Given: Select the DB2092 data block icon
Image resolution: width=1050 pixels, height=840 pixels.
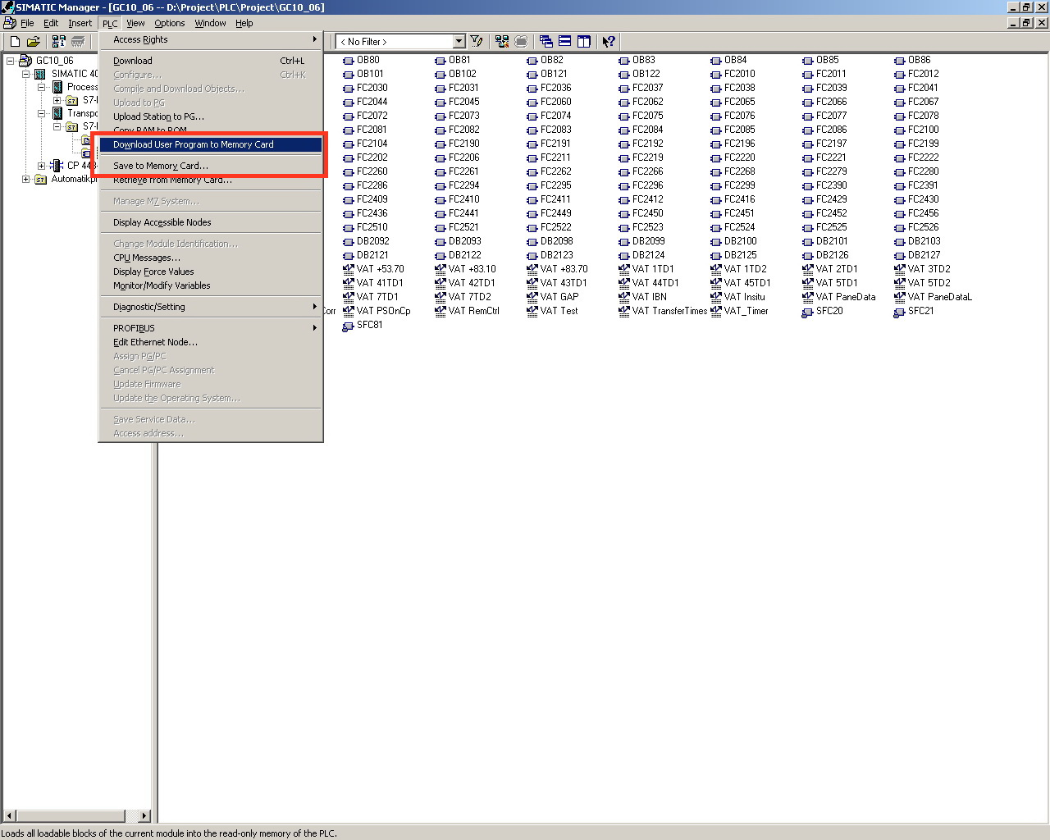Looking at the screenshot, I should pyautogui.click(x=349, y=241).
